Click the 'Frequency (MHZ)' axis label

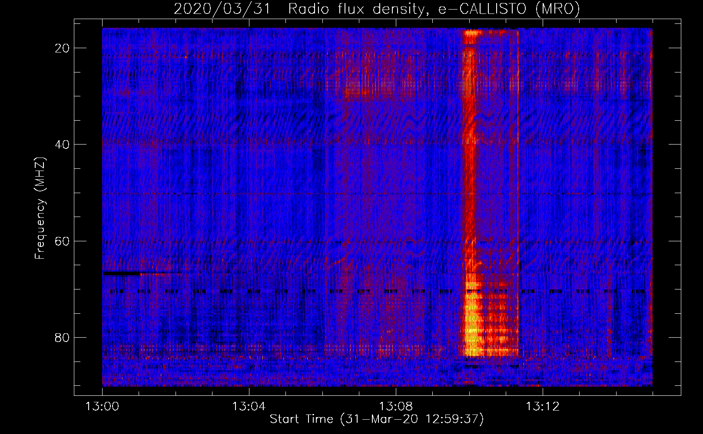tap(40, 208)
